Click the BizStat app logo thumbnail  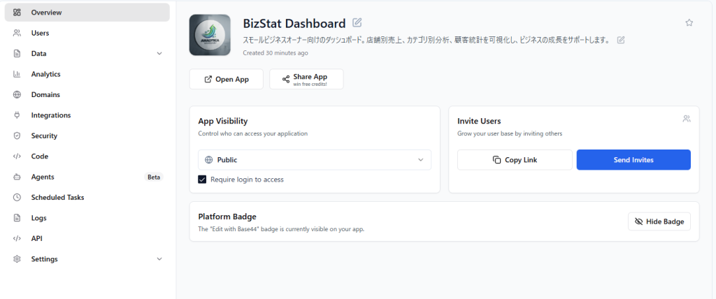click(x=210, y=35)
